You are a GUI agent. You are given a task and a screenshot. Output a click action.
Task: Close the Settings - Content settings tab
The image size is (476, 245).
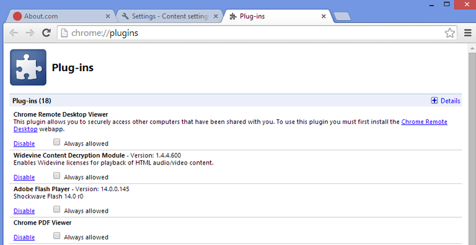(x=216, y=16)
